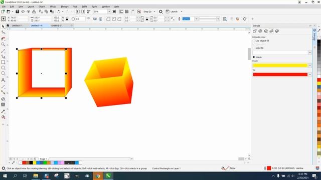Viewport: 321px width, 180px height.
Task: Select the Polygon tool
Action: pyautogui.click(x=3, y=73)
